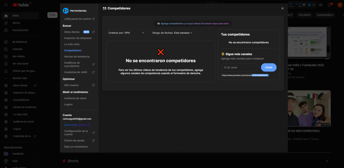Click the ID de canal input field

pyautogui.click(x=240, y=67)
